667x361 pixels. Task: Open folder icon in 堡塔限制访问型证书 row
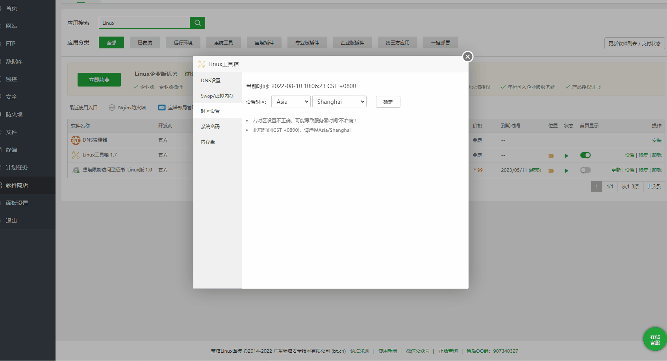(x=551, y=171)
